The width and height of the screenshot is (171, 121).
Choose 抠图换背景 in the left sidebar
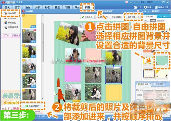click(11, 27)
